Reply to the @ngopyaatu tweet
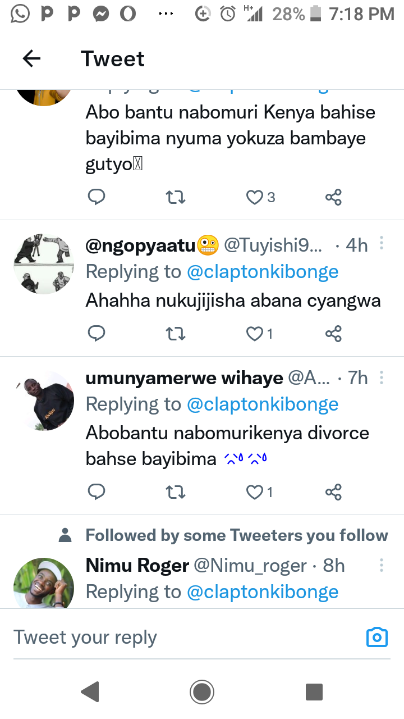The width and height of the screenshot is (404, 719). (x=97, y=334)
